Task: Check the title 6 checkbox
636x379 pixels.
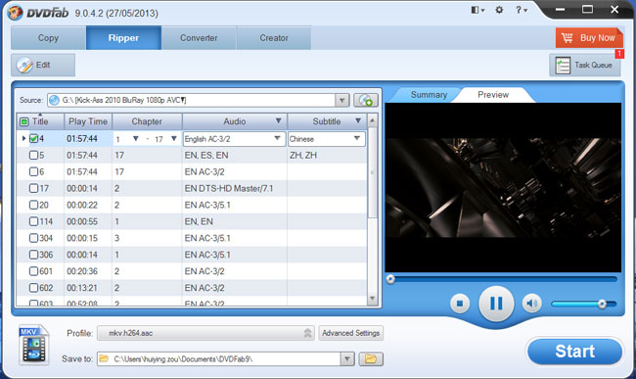Action: 33,171
